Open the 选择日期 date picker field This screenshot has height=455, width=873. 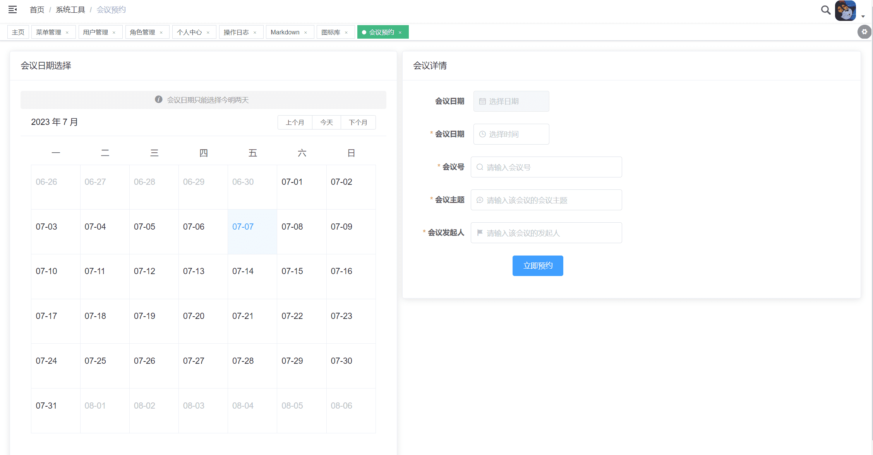(511, 101)
